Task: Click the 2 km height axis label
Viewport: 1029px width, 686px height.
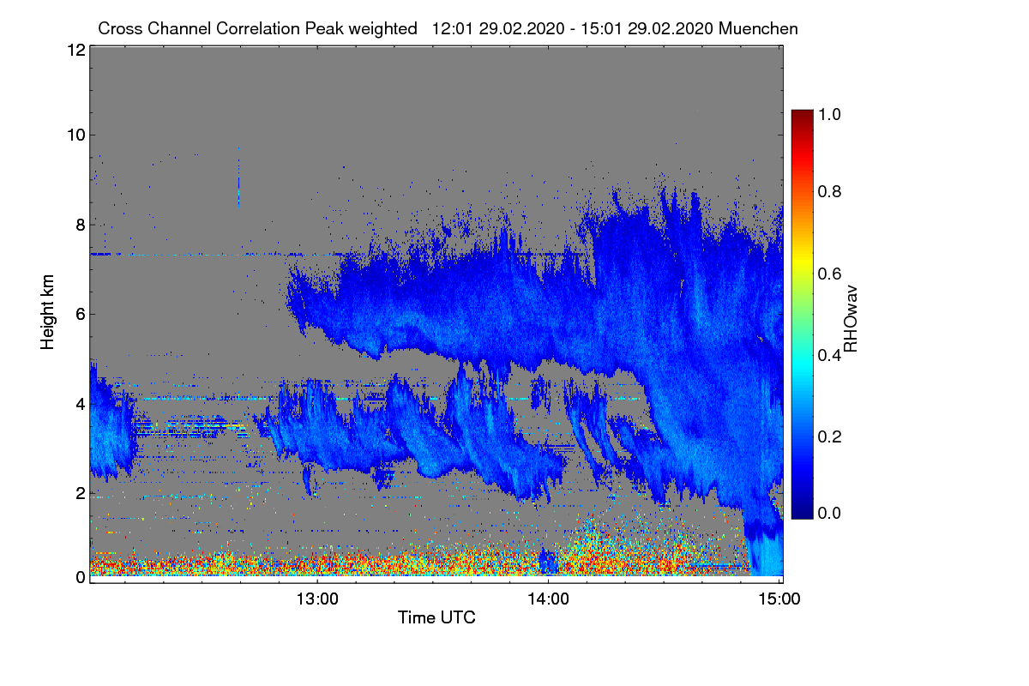Action: pyautogui.click(x=81, y=493)
